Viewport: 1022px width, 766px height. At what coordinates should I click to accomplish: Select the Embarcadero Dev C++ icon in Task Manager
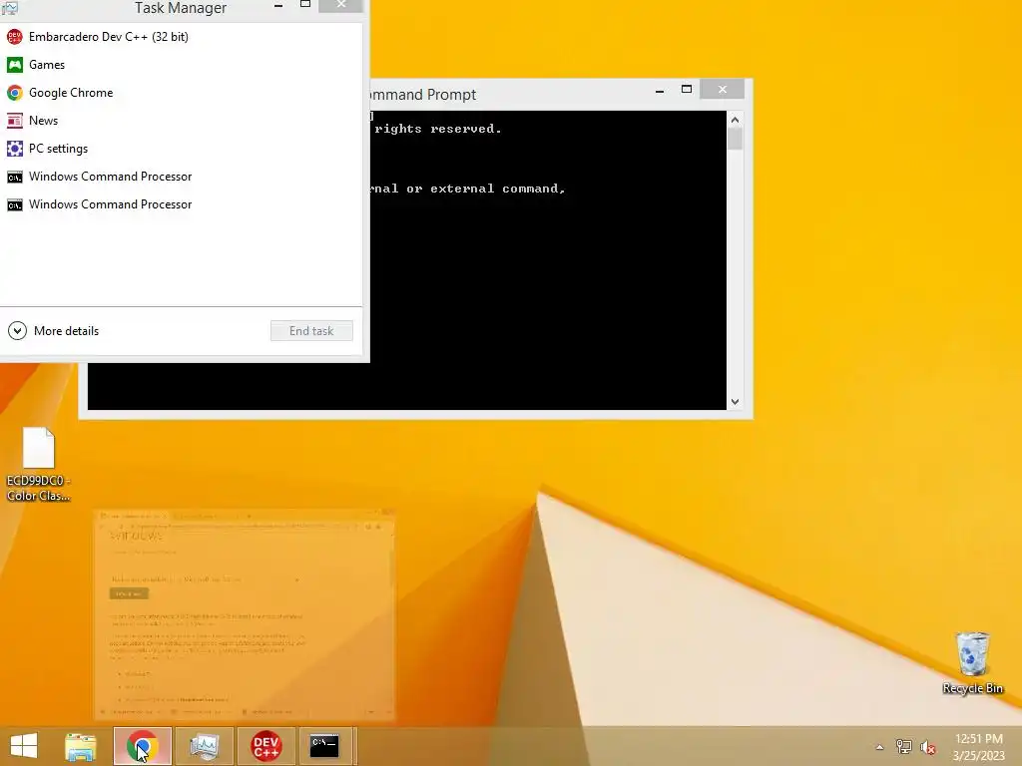[x=14, y=37]
